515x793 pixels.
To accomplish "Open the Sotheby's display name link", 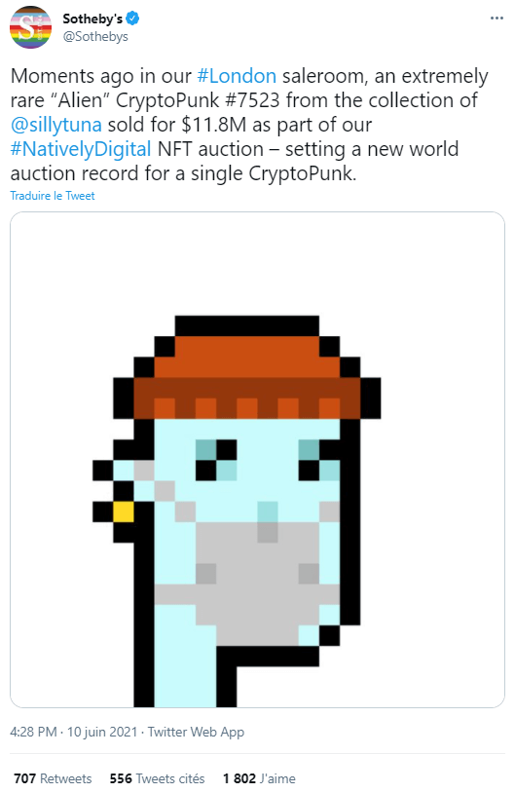I will click(92, 19).
